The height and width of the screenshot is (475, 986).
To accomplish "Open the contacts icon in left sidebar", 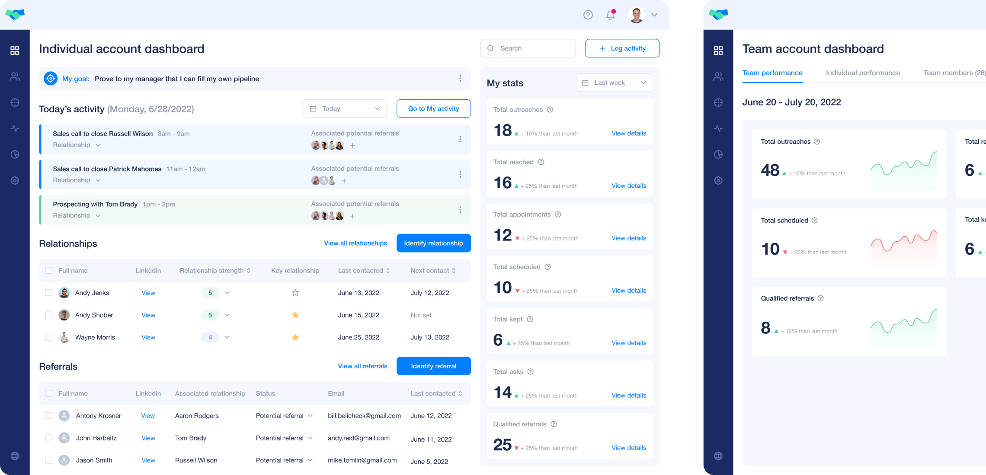I will 15,77.
